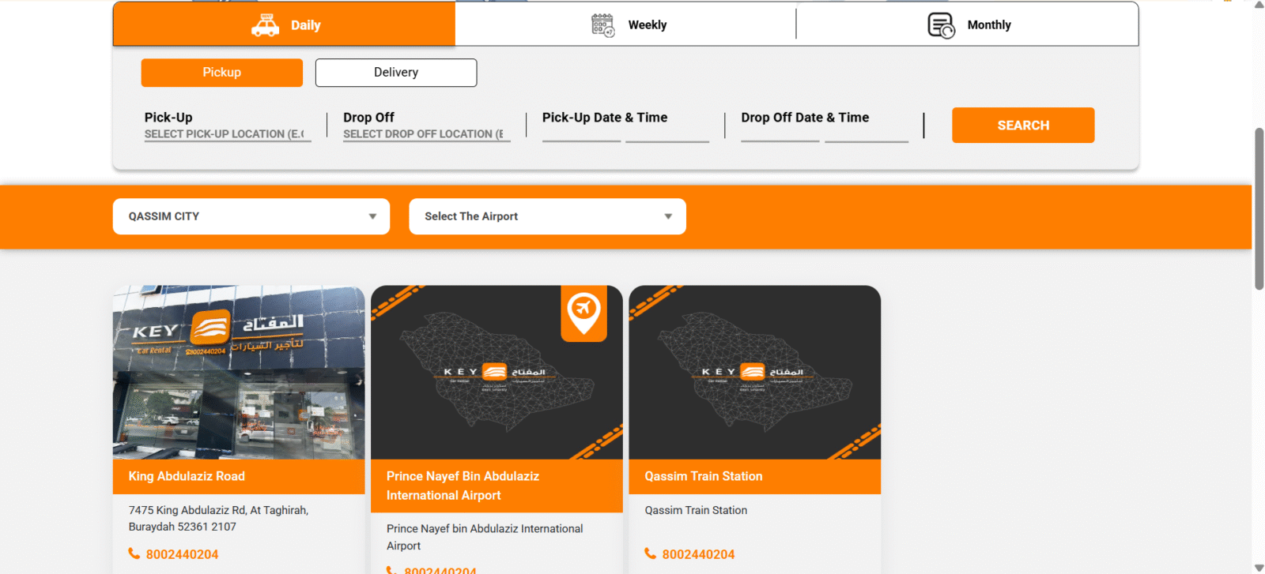This screenshot has width=1265, height=574.
Task: Select the Pickup option
Action: point(221,73)
